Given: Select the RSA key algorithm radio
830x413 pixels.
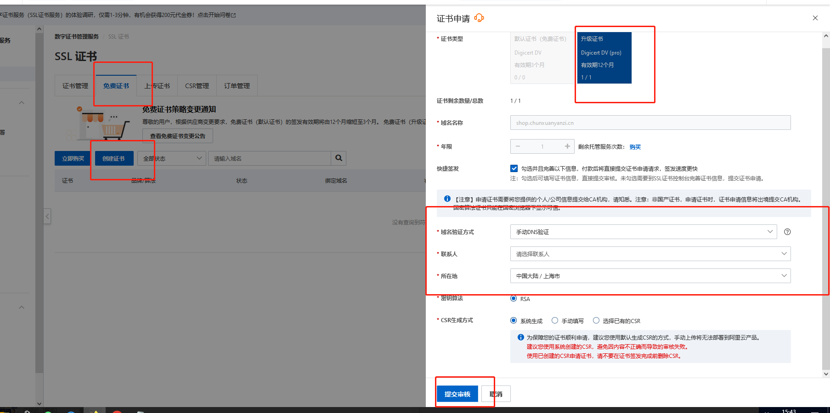Looking at the screenshot, I should [x=514, y=298].
